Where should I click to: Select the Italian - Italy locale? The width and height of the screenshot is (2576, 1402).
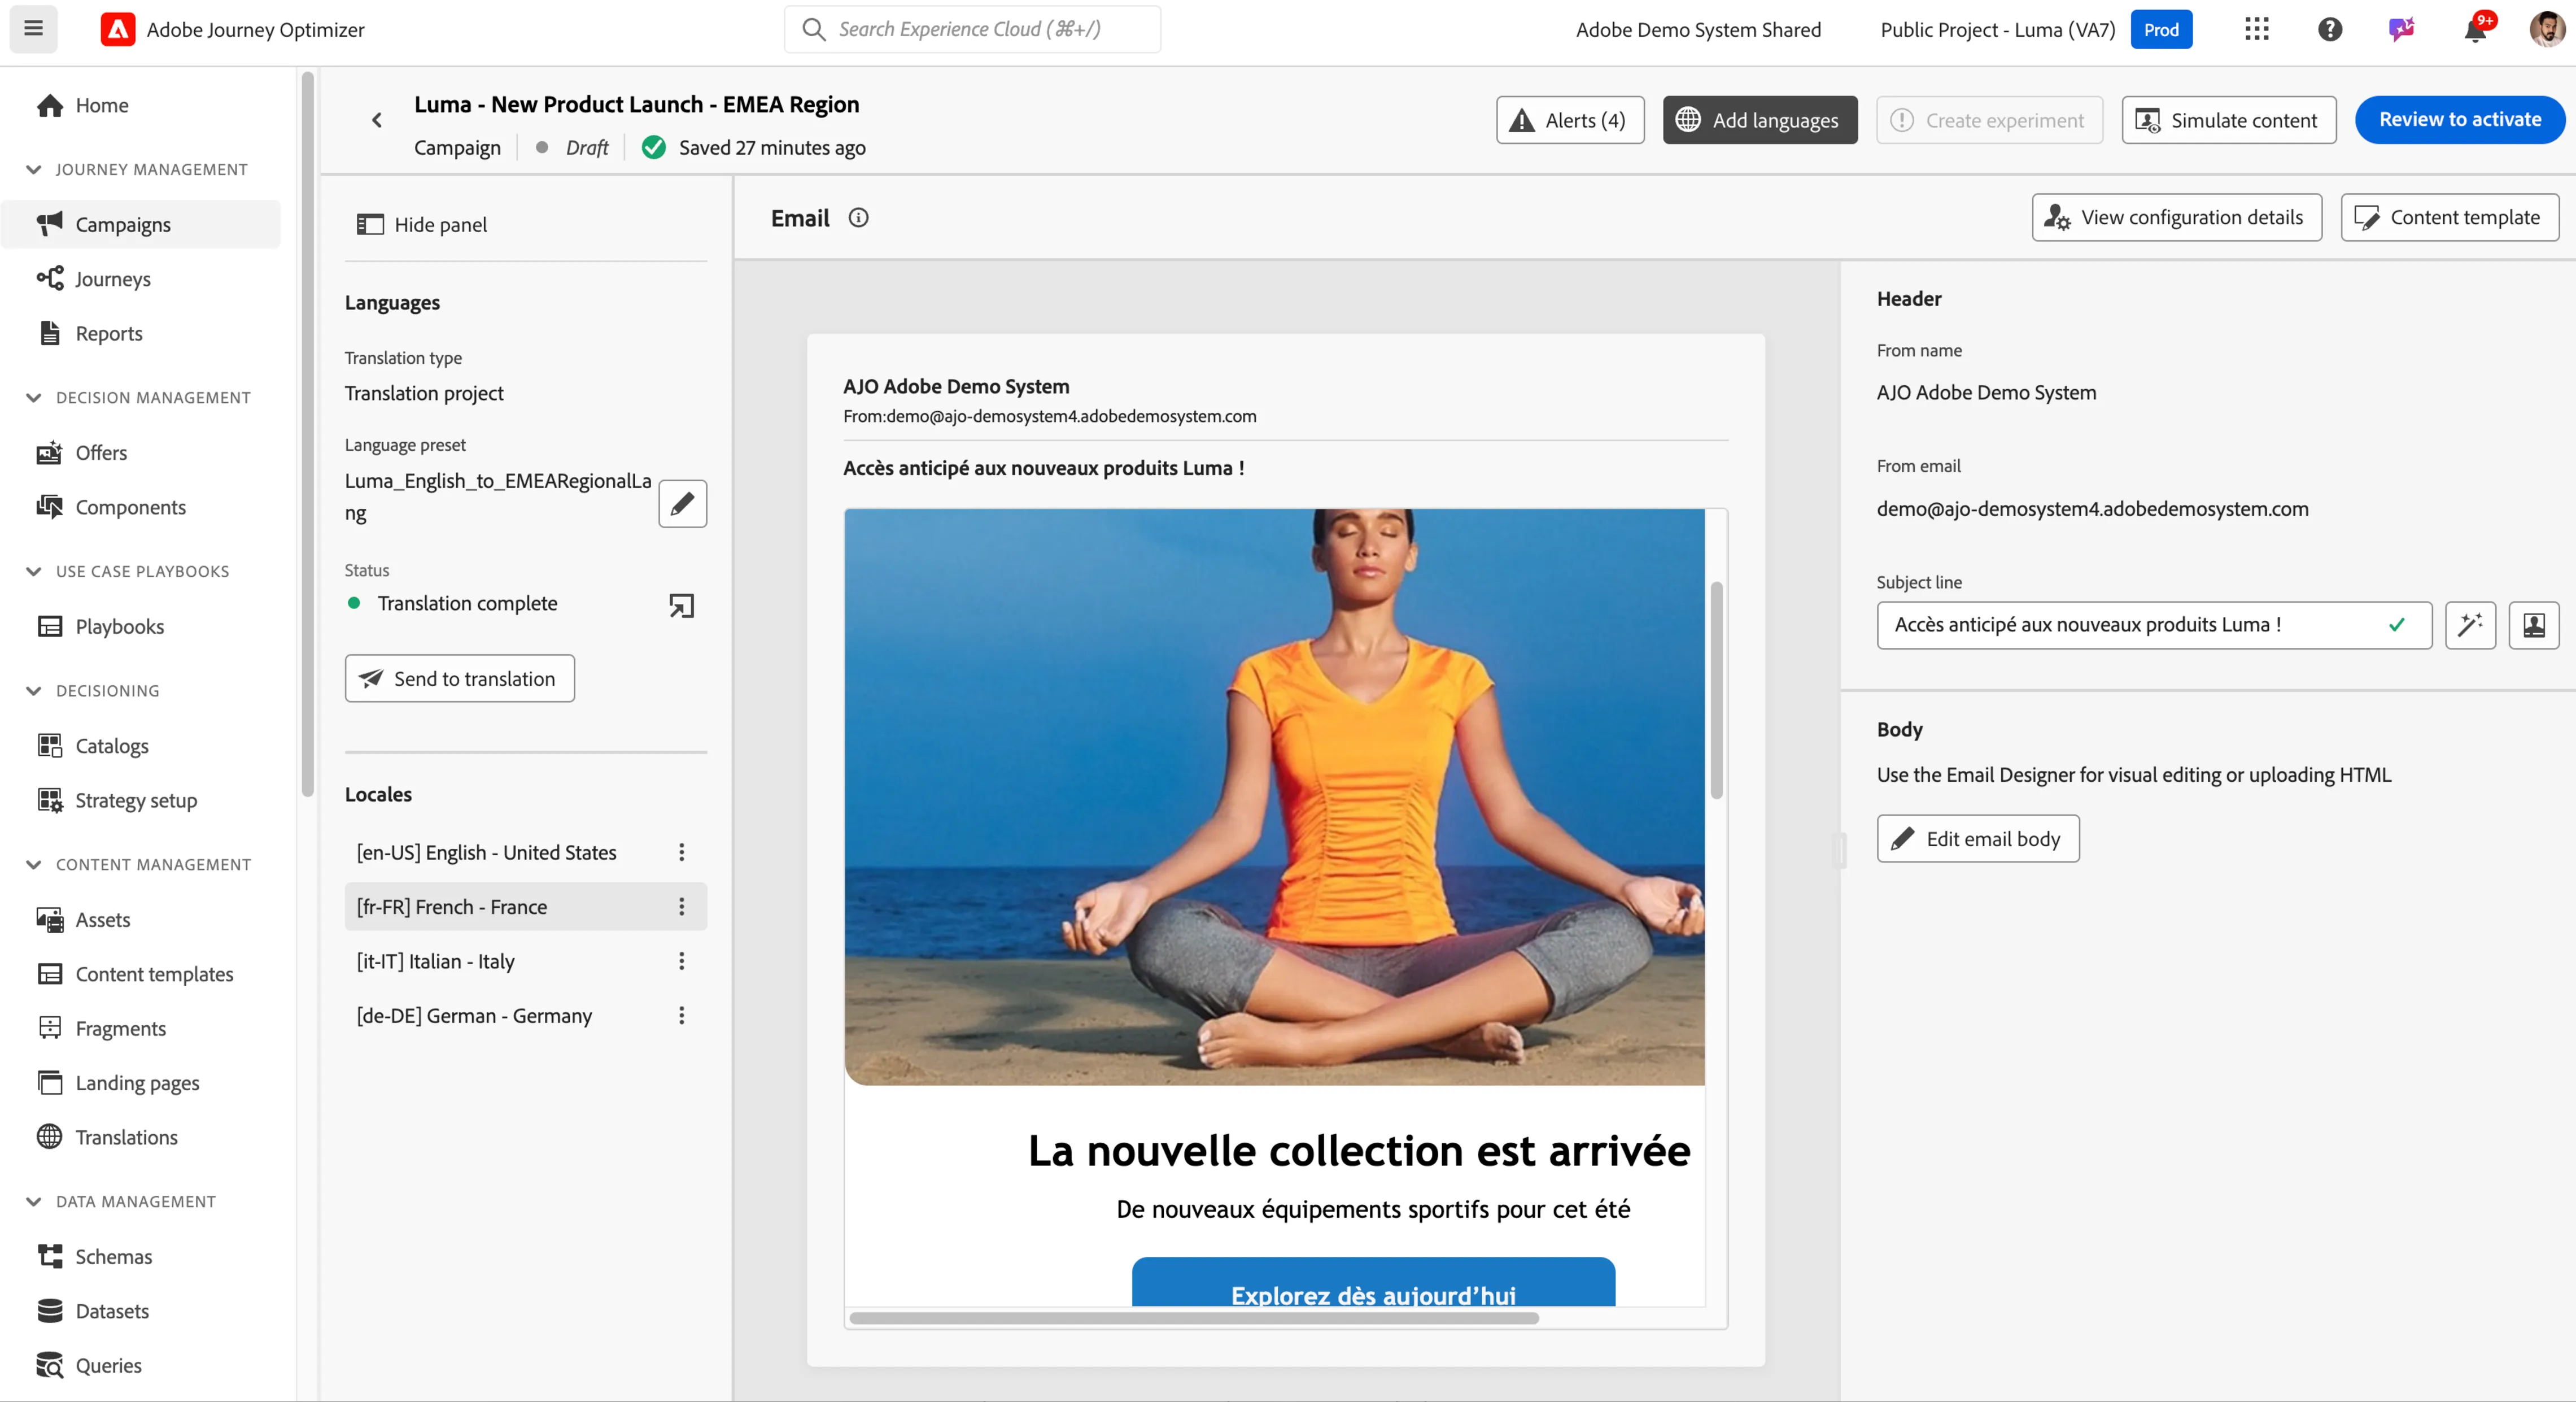435,961
